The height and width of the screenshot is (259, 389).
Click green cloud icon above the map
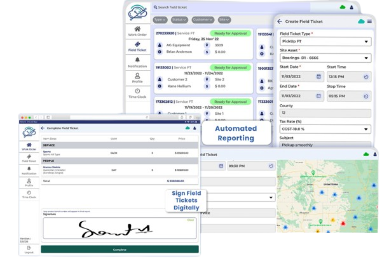pos(366,154)
